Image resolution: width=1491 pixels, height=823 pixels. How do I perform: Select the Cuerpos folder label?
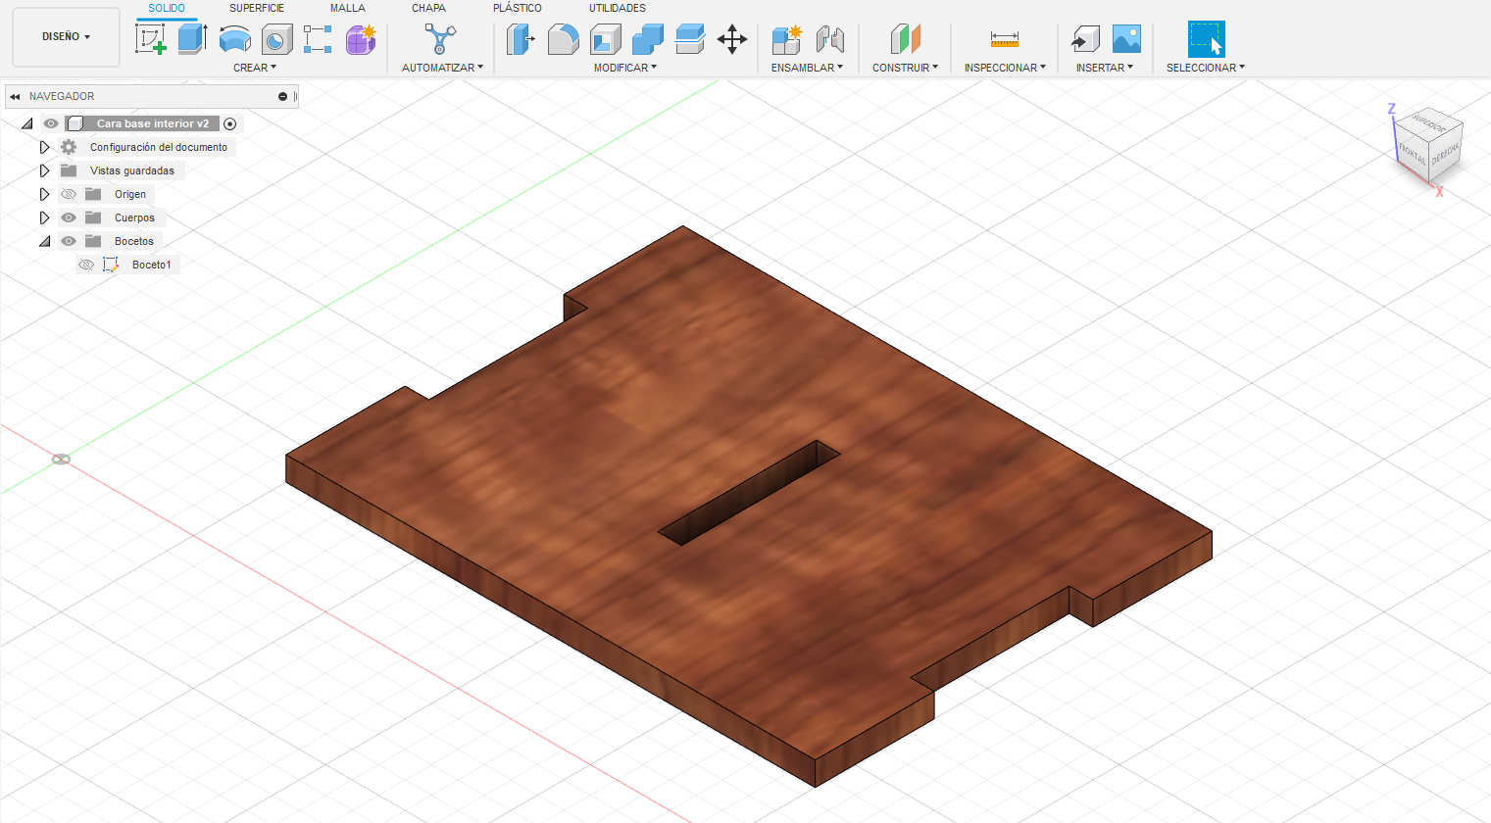[134, 218]
